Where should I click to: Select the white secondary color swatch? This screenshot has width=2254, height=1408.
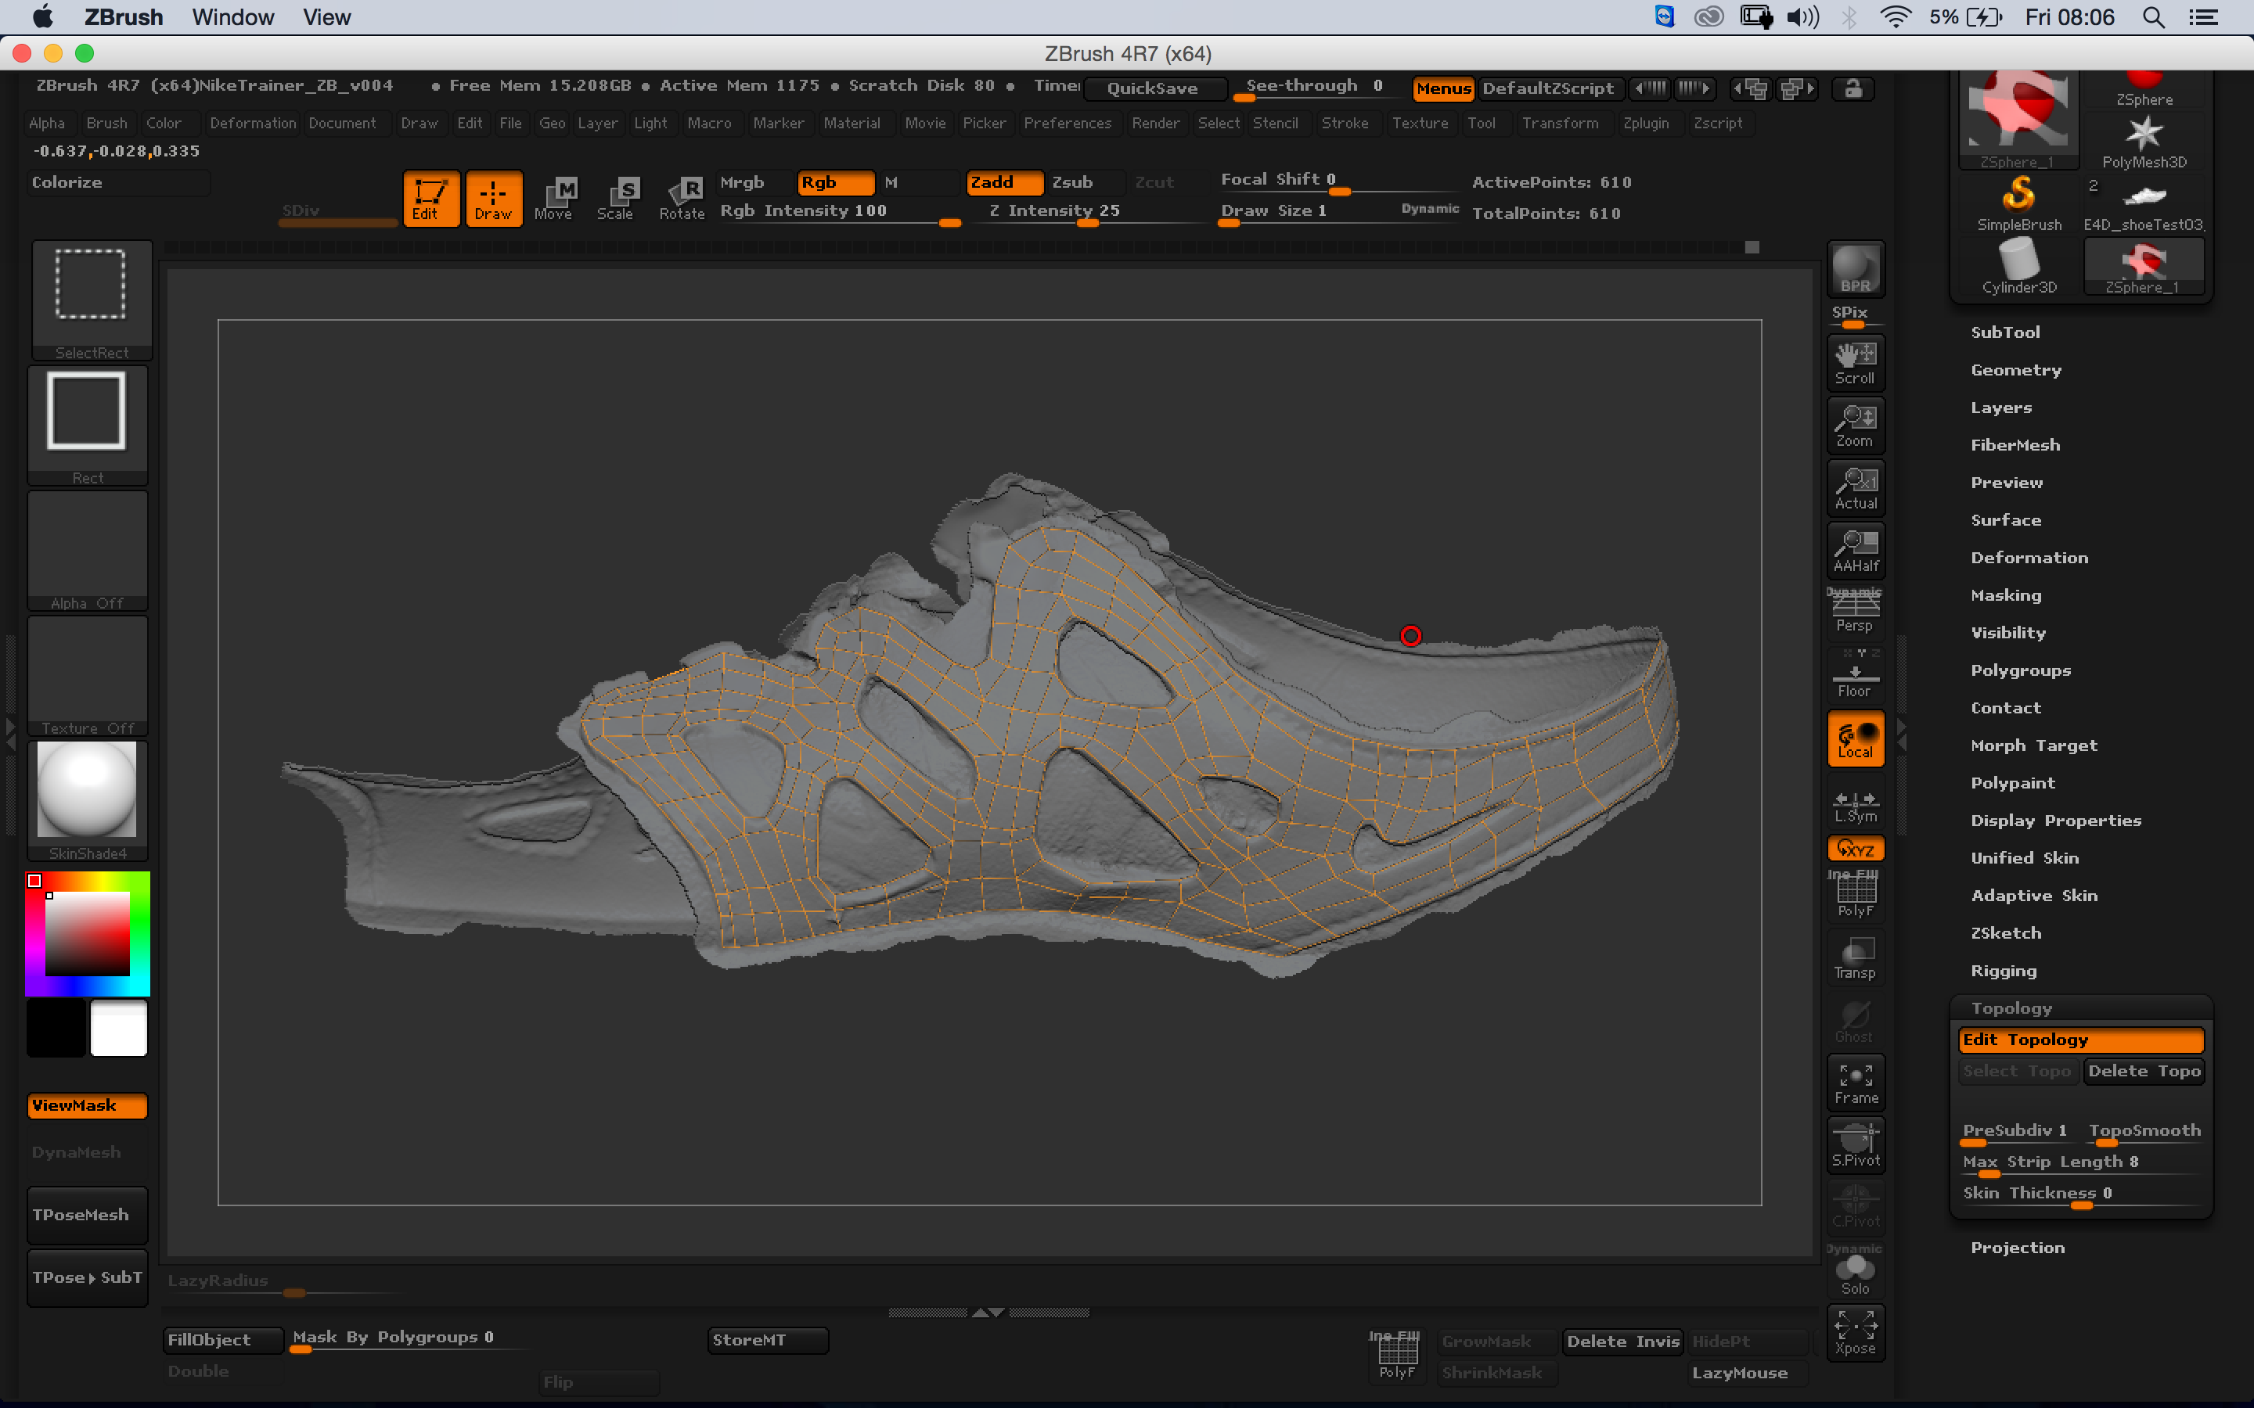coord(118,1028)
